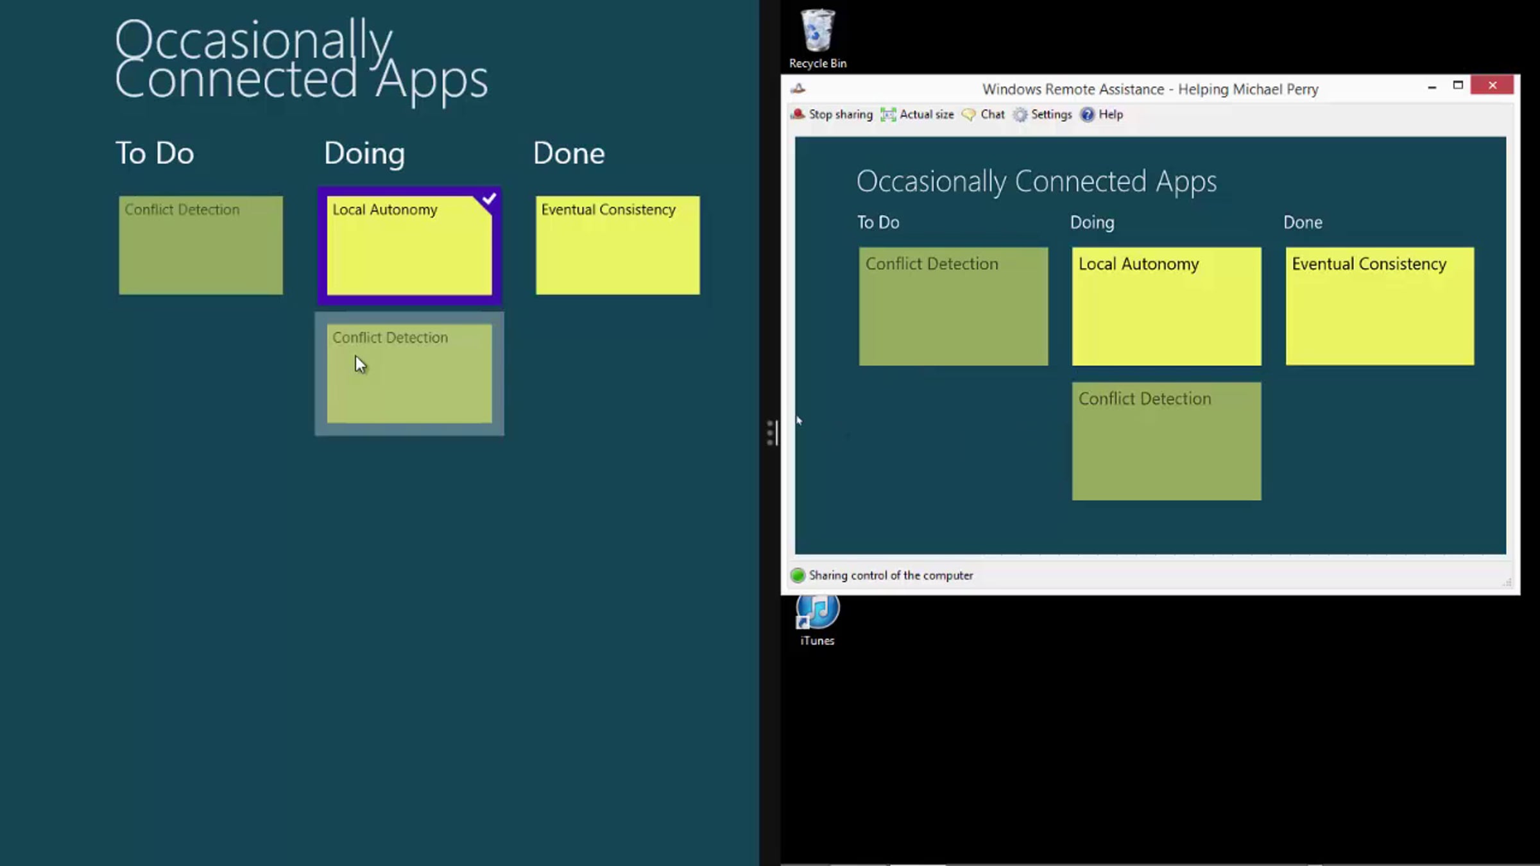Click the remote Local Autonomy card
Image resolution: width=1540 pixels, height=866 pixels.
click(1166, 307)
